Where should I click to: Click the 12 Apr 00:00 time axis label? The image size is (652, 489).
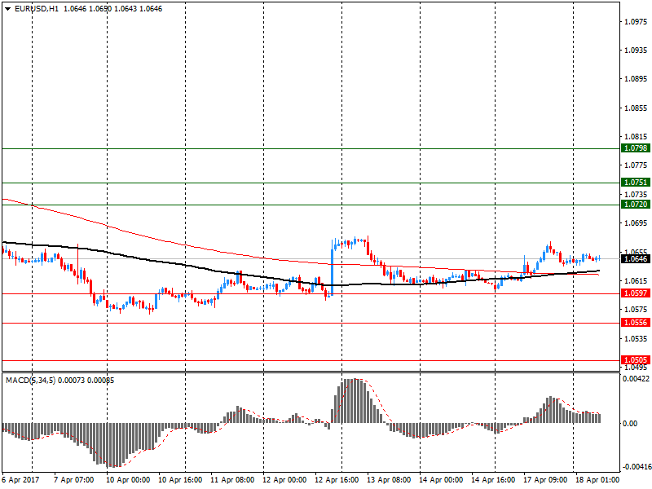click(x=284, y=480)
